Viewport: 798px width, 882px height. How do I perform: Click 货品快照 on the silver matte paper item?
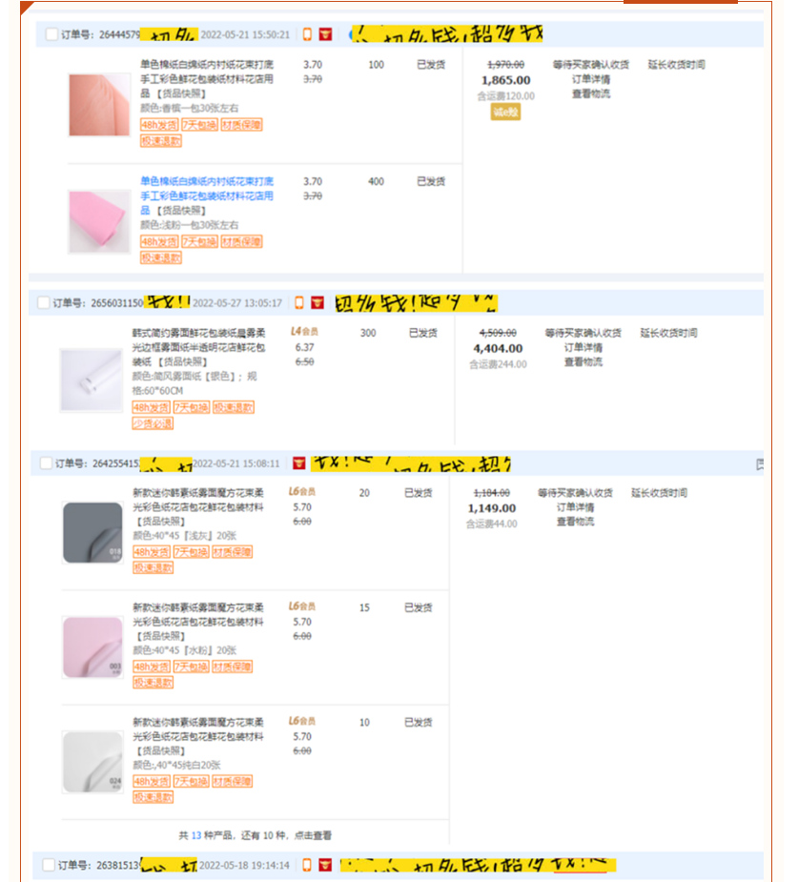(183, 361)
